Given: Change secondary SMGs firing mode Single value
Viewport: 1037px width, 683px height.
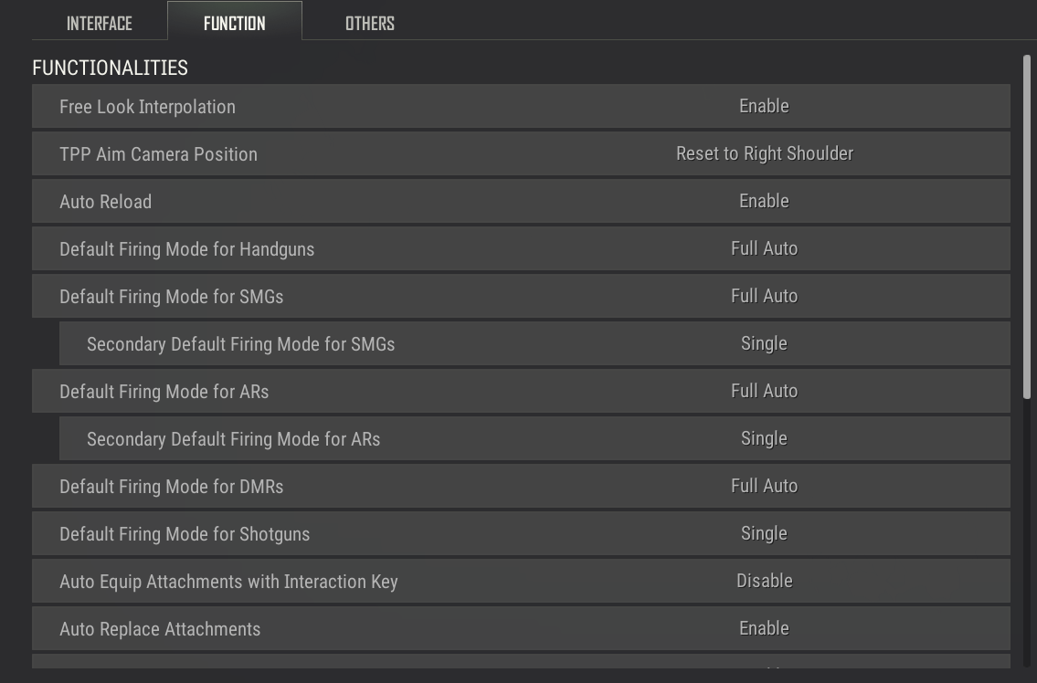Looking at the screenshot, I should (764, 343).
